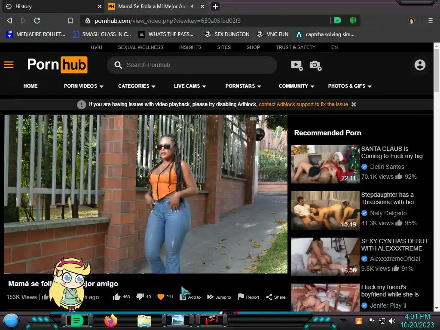Open the VNC FUN bookmark
The width and height of the screenshot is (440, 330).
click(273, 34)
